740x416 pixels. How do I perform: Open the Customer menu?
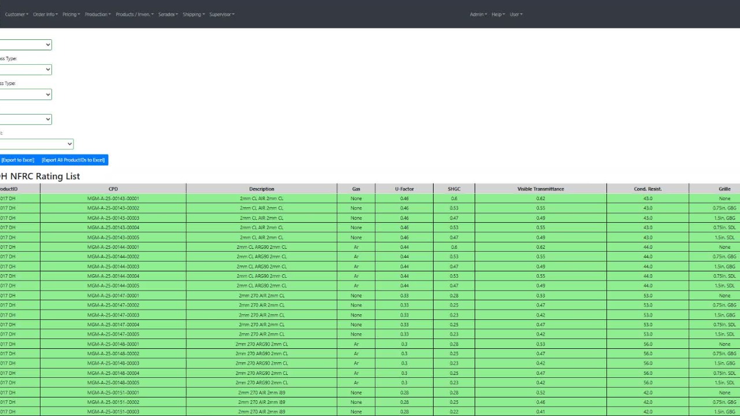tap(17, 14)
